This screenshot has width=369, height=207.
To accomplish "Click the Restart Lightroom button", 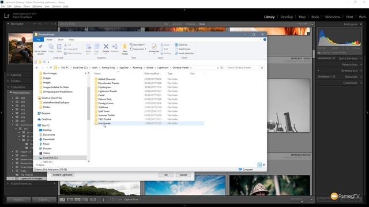I will coord(62,175).
